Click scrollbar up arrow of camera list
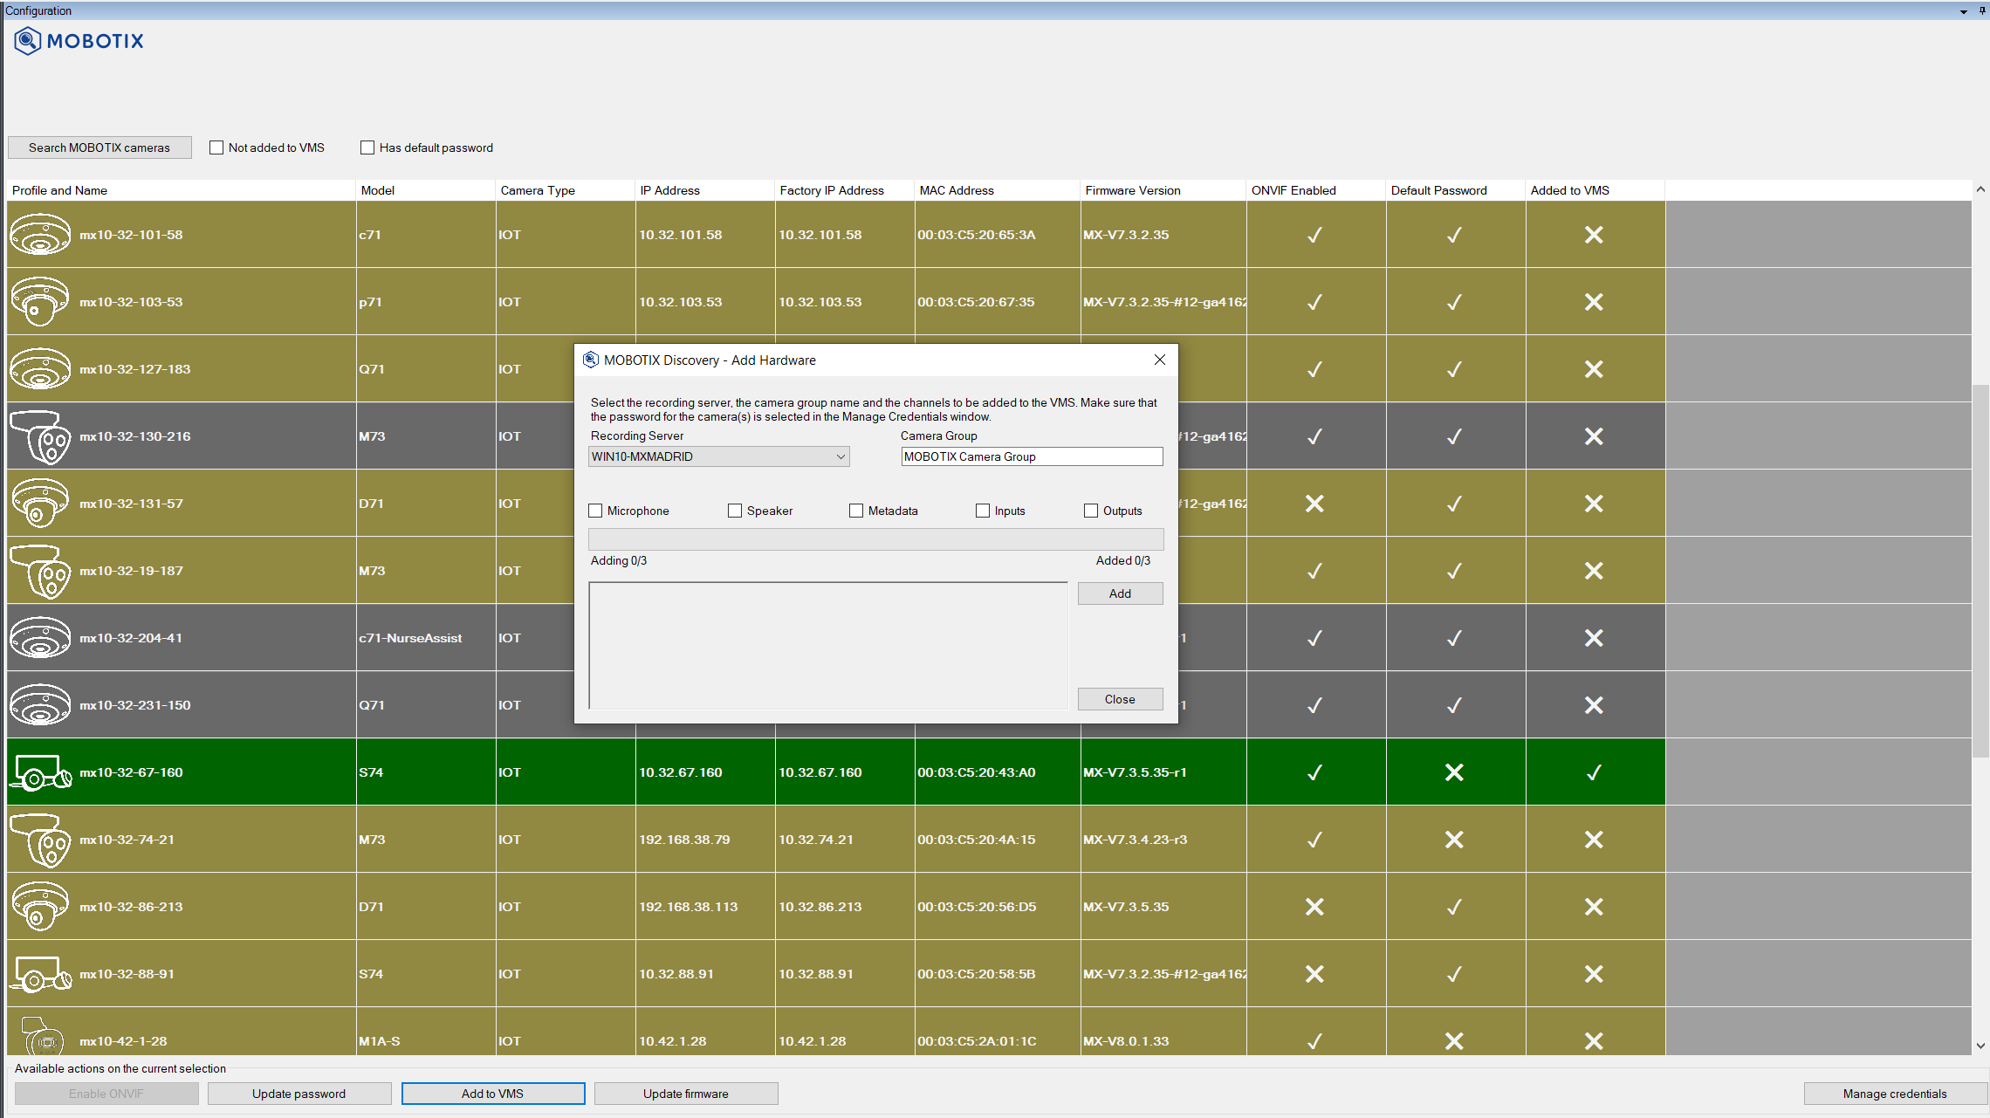The image size is (1990, 1118). tap(1980, 189)
